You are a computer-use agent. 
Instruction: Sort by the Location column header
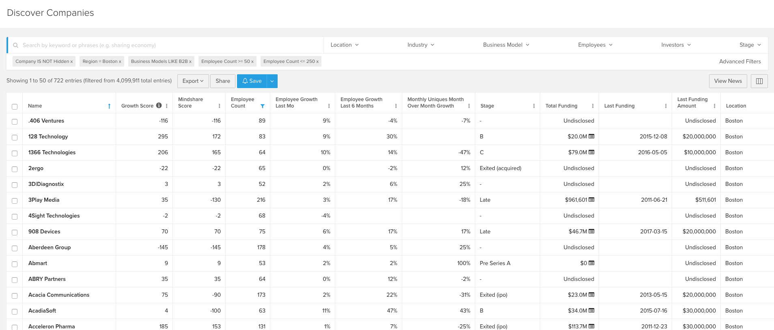(736, 106)
